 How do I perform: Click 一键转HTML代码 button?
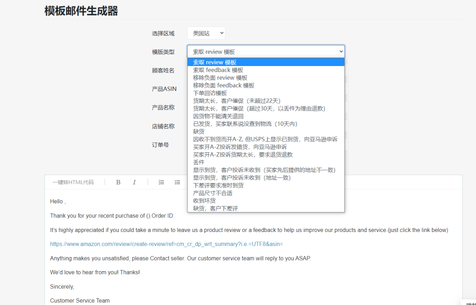[73, 182]
